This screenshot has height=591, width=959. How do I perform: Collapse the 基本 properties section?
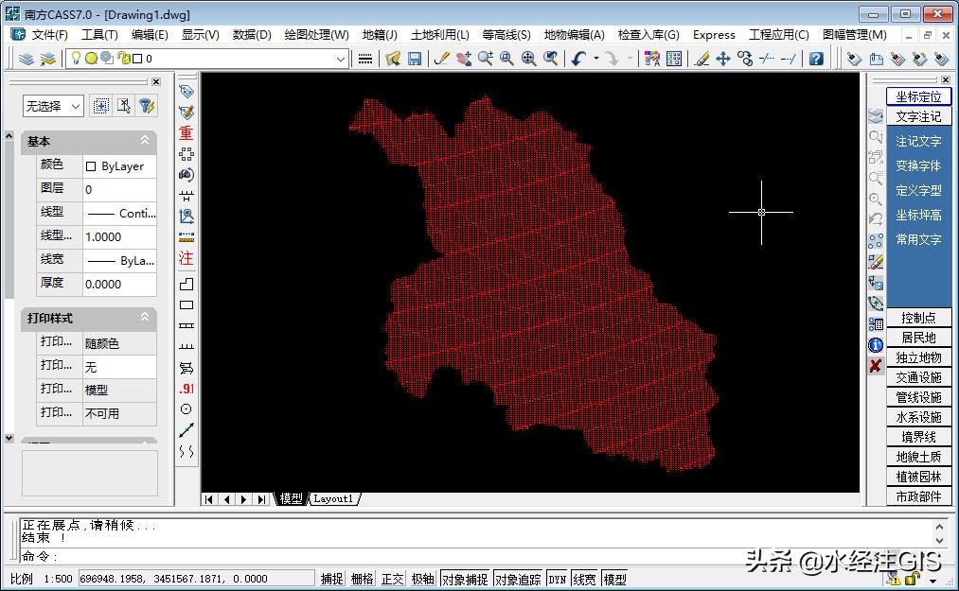pyautogui.click(x=145, y=141)
